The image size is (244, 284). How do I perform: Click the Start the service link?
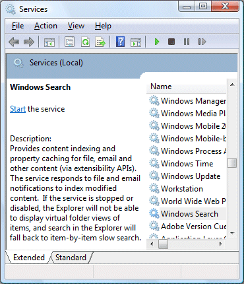point(18,109)
